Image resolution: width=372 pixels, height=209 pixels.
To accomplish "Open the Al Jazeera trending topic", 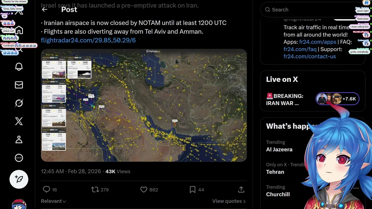I will 279,149.
